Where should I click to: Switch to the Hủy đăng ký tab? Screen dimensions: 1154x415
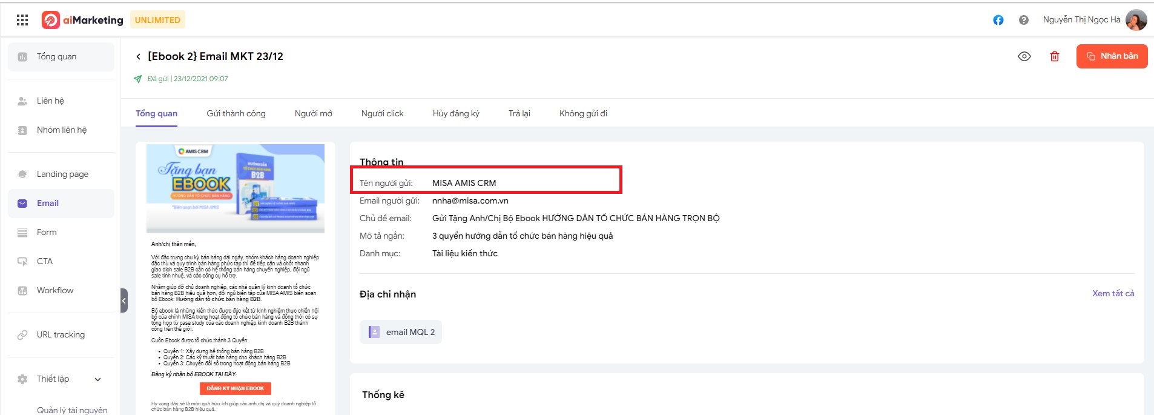click(x=456, y=113)
